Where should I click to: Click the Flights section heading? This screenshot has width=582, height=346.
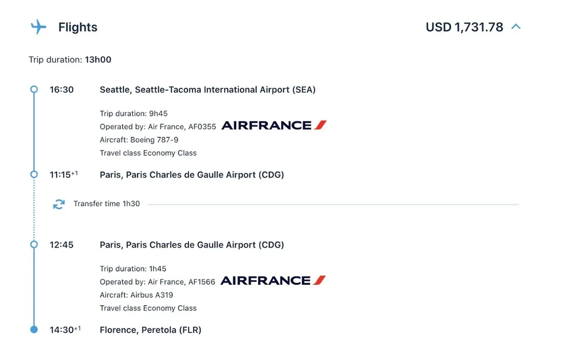[x=77, y=27]
